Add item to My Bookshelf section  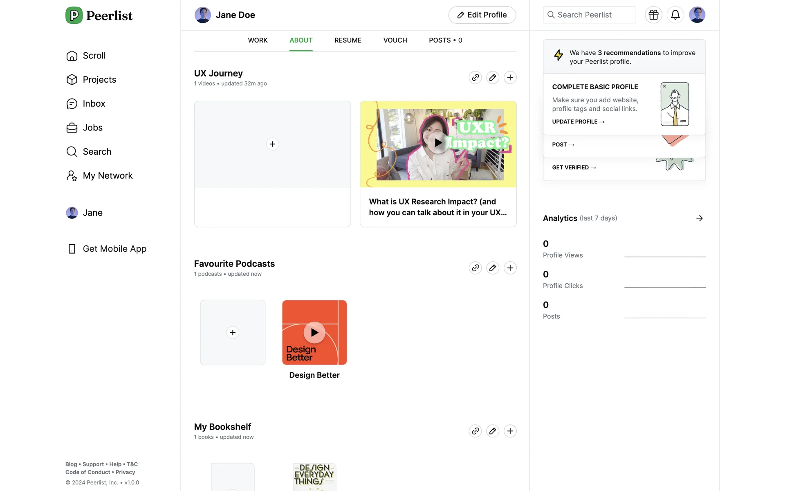510,431
